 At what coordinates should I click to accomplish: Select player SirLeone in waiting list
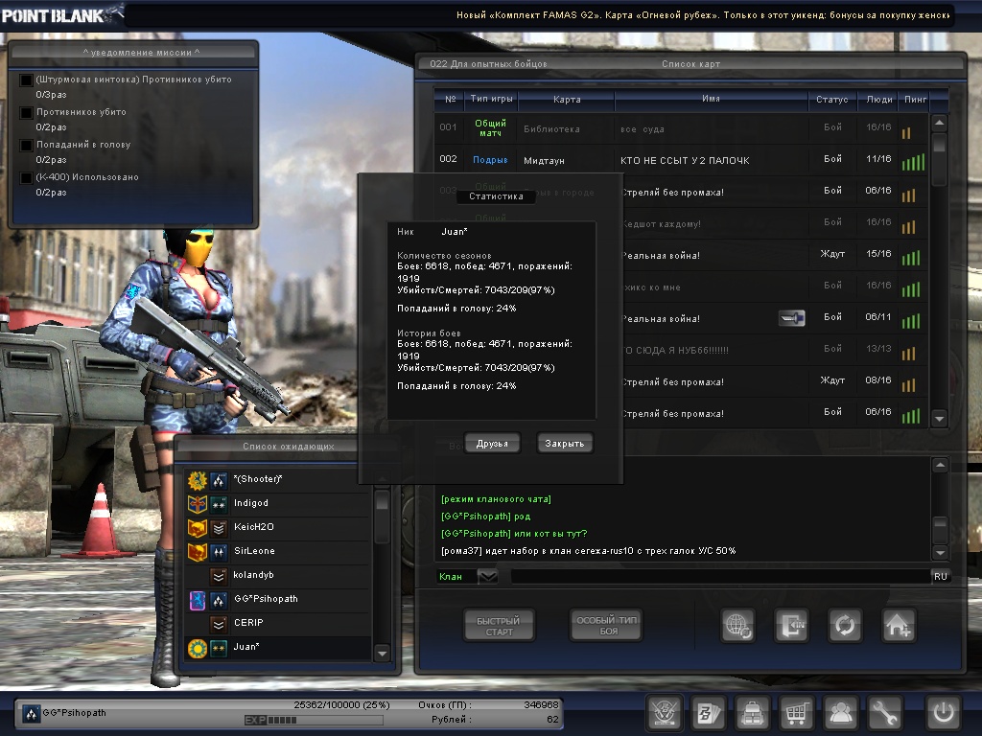coord(278,551)
